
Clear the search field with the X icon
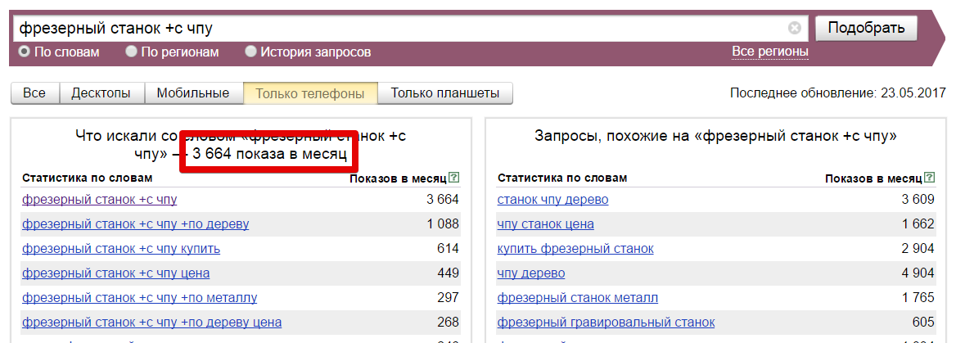[x=794, y=29]
